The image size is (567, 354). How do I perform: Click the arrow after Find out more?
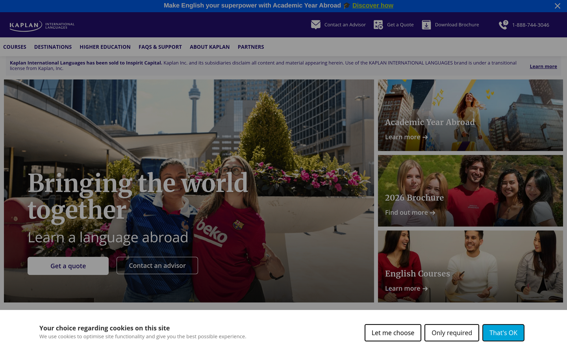[x=432, y=213]
